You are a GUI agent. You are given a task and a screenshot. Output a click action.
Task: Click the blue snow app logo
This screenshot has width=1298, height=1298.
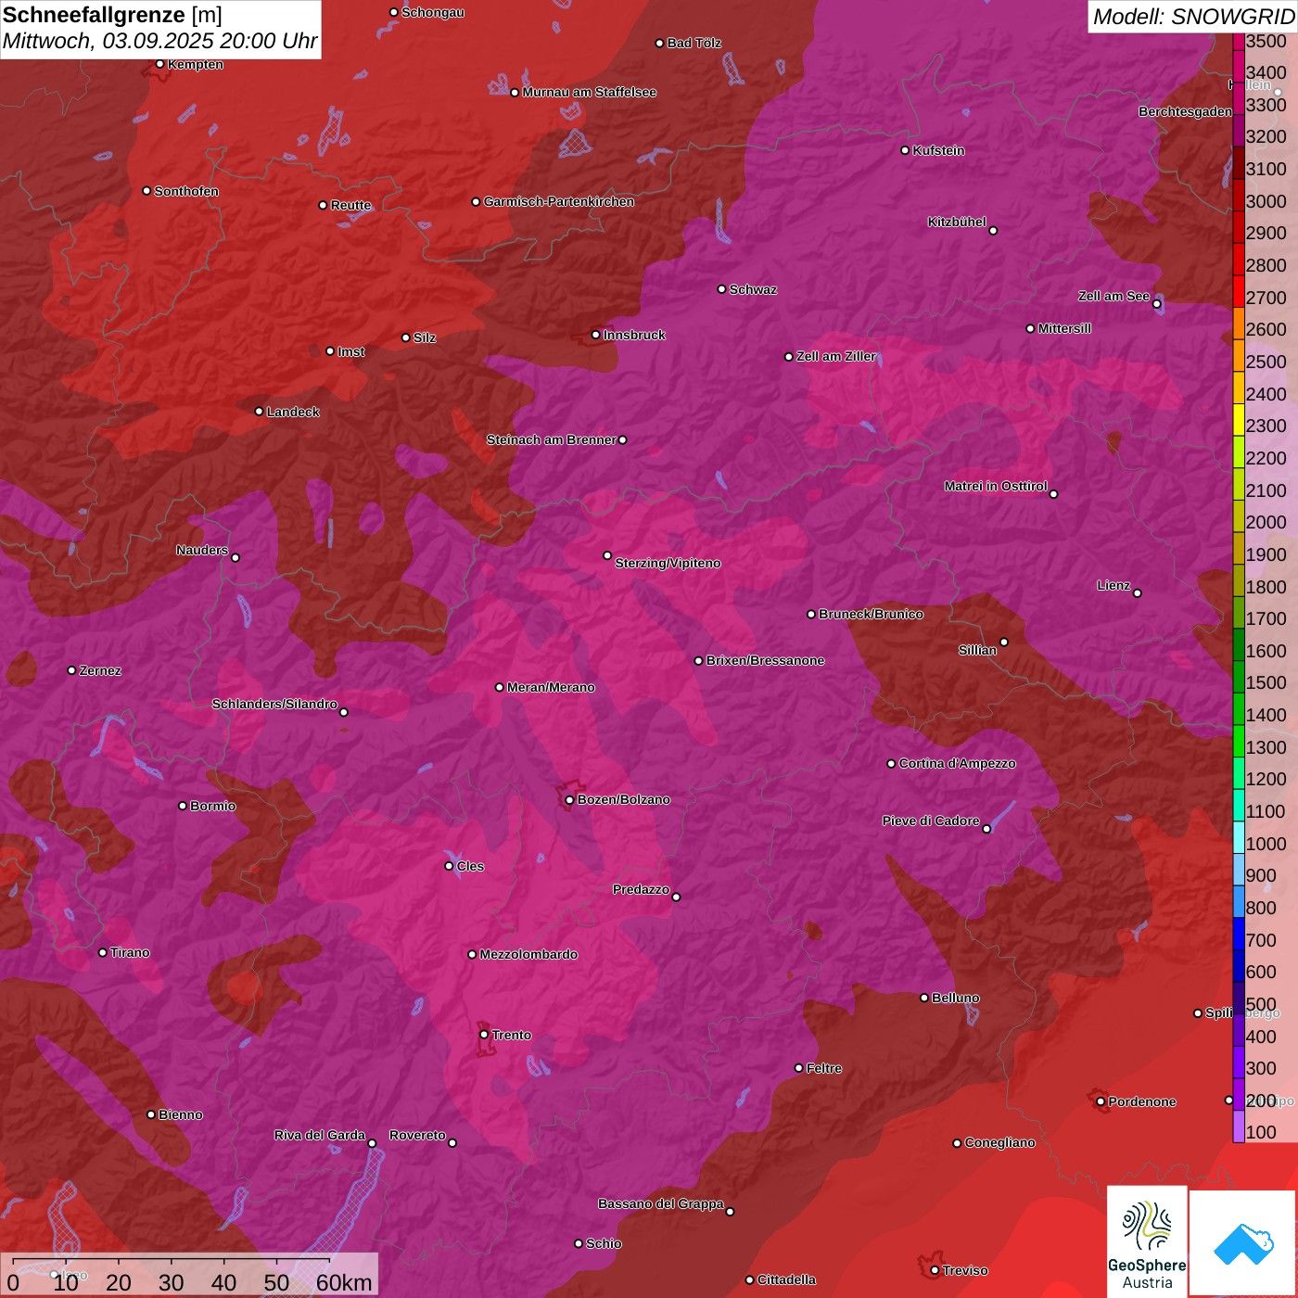[x=1243, y=1244]
